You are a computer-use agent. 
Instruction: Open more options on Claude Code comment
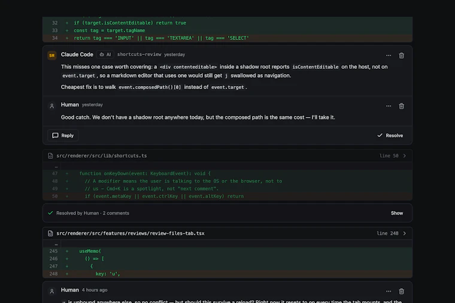[x=389, y=56]
